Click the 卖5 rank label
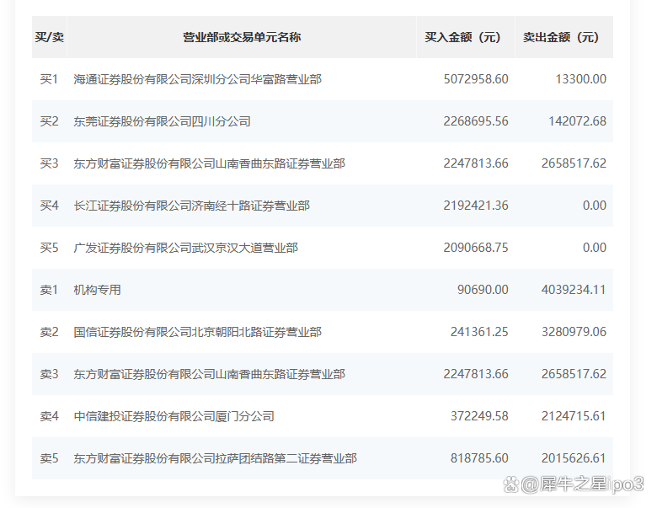The image size is (657, 508). pyautogui.click(x=49, y=458)
